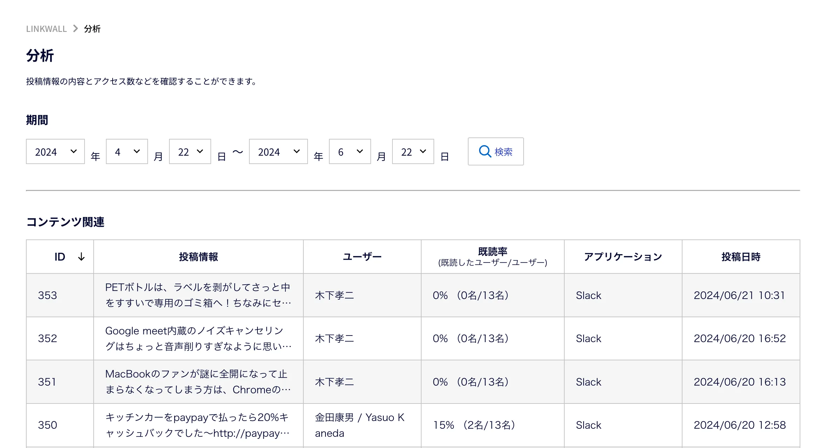
Task: Click the アプリケーション column header
Action: [x=623, y=257]
